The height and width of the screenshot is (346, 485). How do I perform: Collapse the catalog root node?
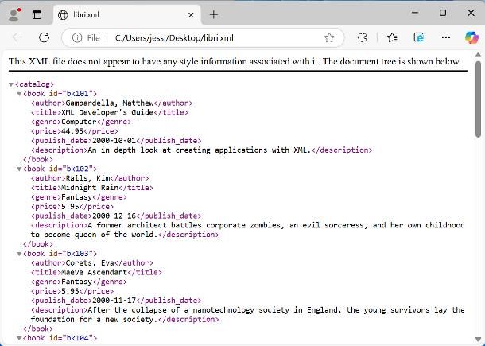[11, 84]
